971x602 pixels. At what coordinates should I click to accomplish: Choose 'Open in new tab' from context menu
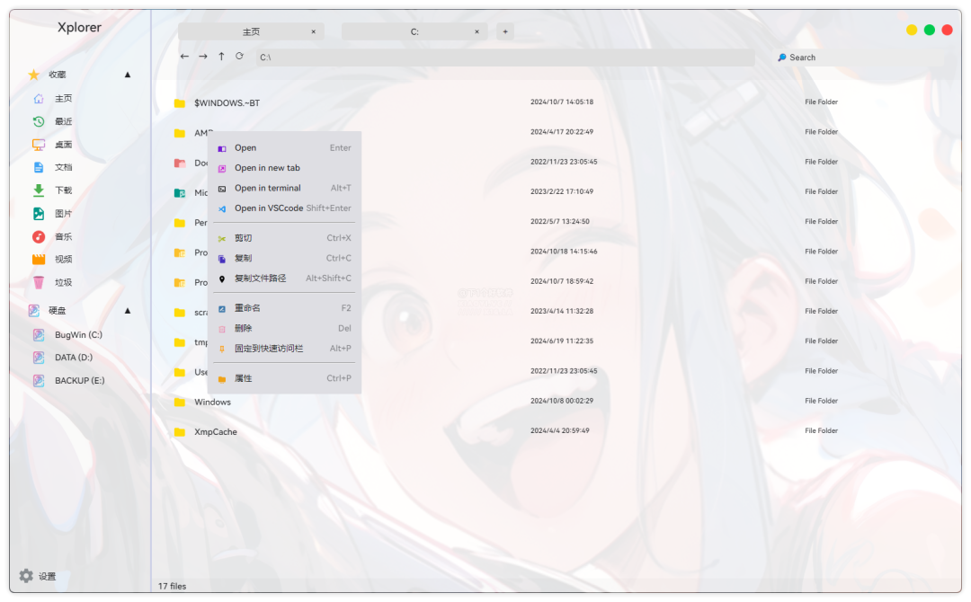pyautogui.click(x=267, y=168)
